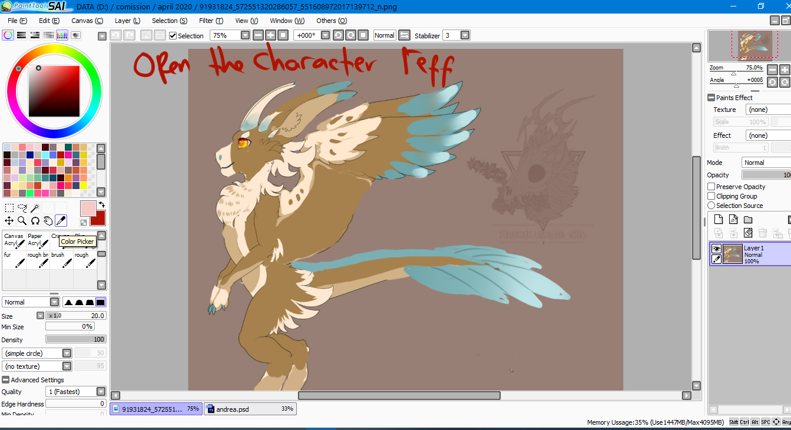Image resolution: width=791 pixels, height=430 pixels.
Task: Create a new layer folder
Action: (748, 220)
